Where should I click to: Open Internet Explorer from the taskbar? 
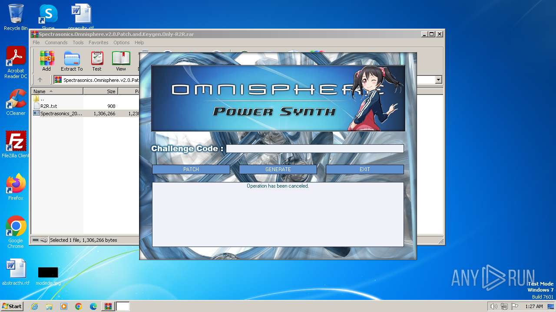click(x=34, y=306)
